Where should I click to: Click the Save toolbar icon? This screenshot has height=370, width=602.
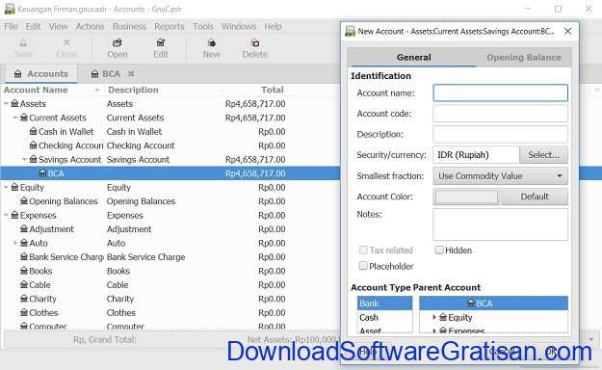click(x=23, y=43)
